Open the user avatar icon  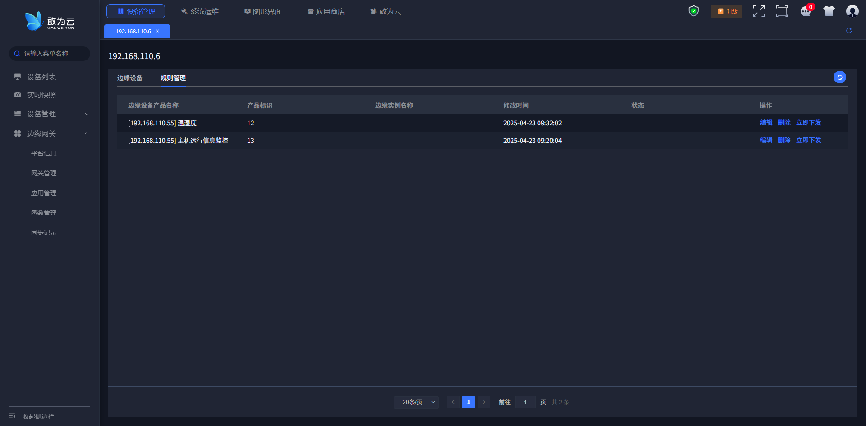(852, 11)
